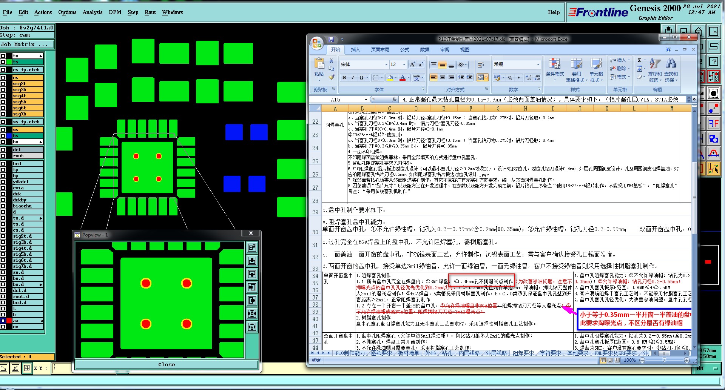Click Excel Help question mark icon
The width and height of the screenshot is (725, 390).
(668, 49)
